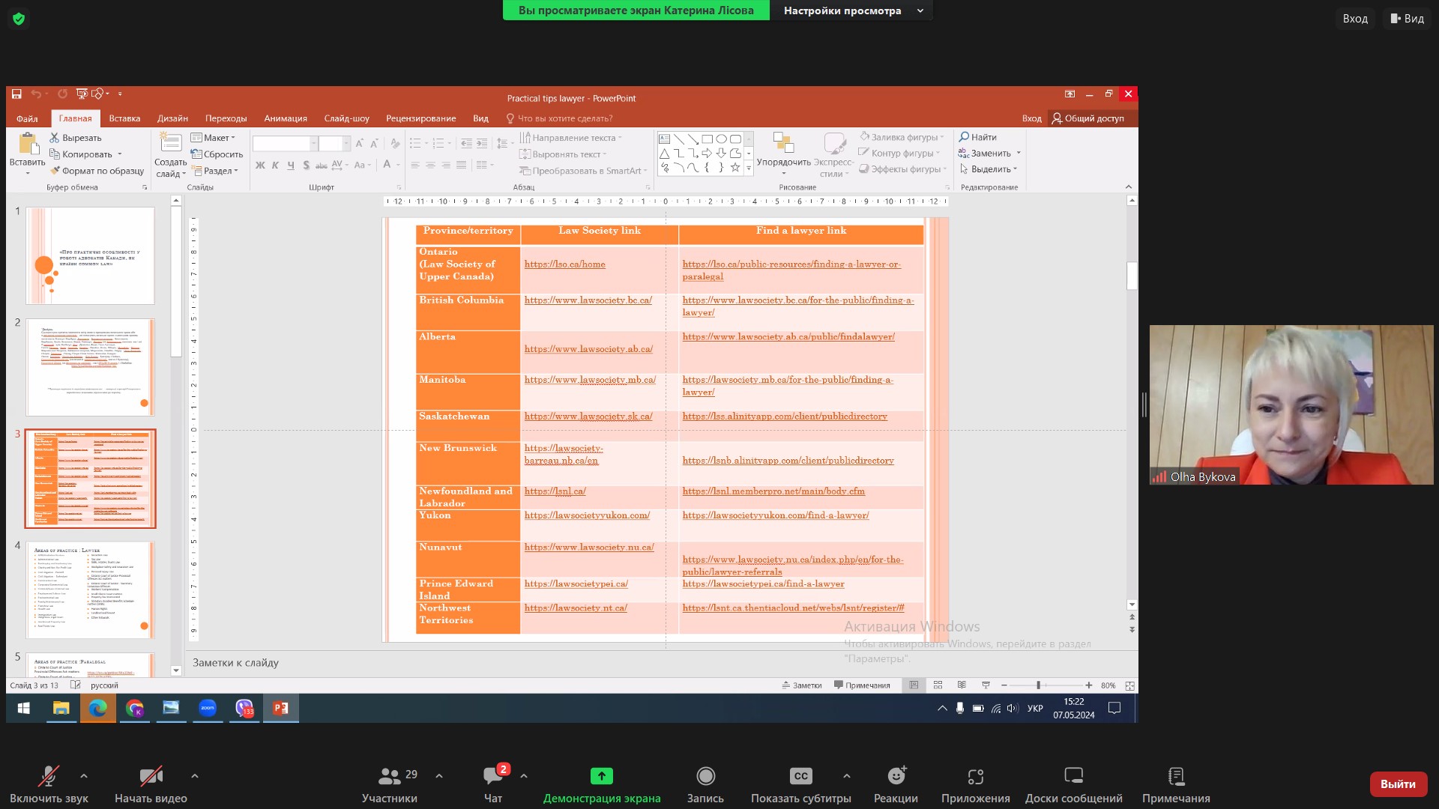The image size is (1439, 809).
Task: Switch to Design (Дизайн) tab
Action: (172, 118)
